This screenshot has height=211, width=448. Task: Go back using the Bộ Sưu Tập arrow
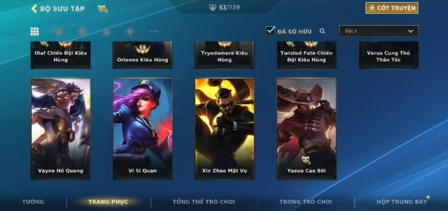click(x=34, y=9)
